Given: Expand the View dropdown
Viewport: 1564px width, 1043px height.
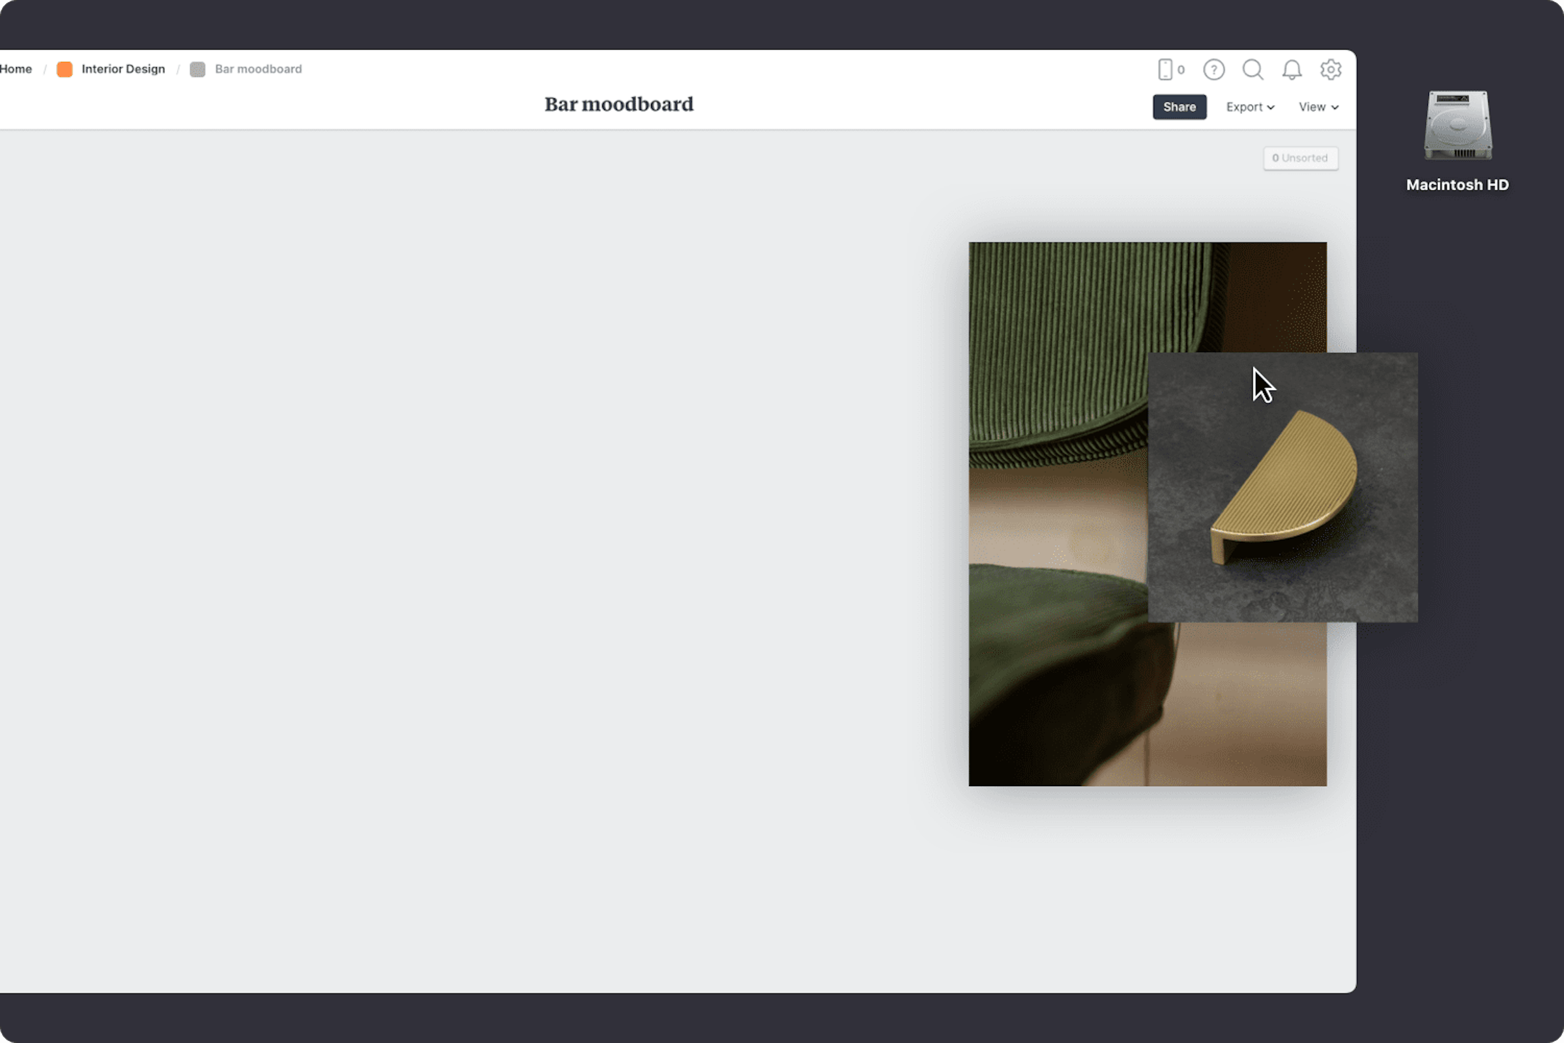Looking at the screenshot, I should (1318, 107).
